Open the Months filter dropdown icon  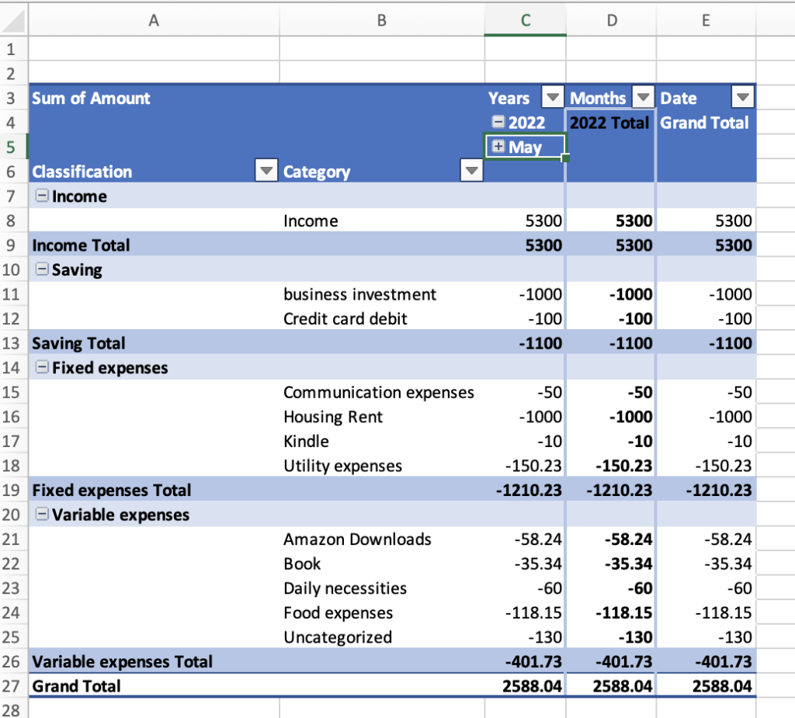(644, 97)
